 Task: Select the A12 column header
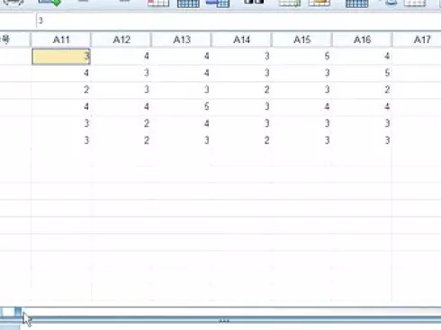click(121, 40)
